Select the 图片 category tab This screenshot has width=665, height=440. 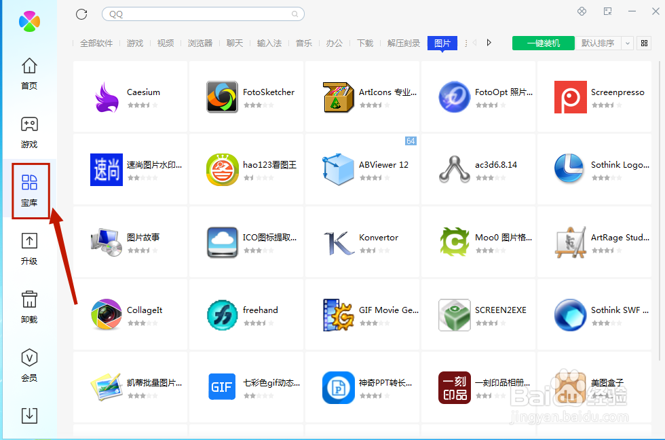[442, 43]
